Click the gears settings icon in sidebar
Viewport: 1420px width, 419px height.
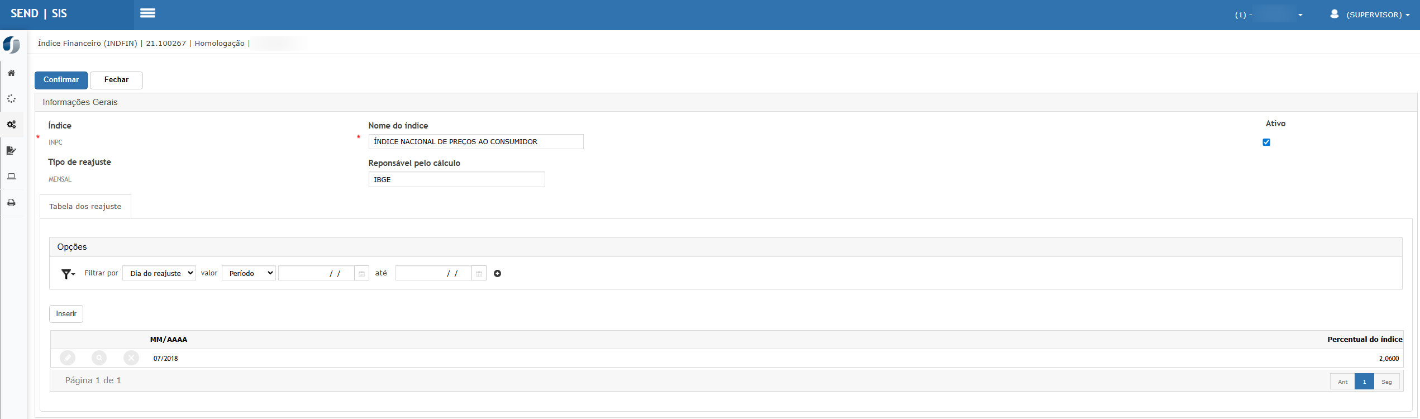click(x=11, y=125)
